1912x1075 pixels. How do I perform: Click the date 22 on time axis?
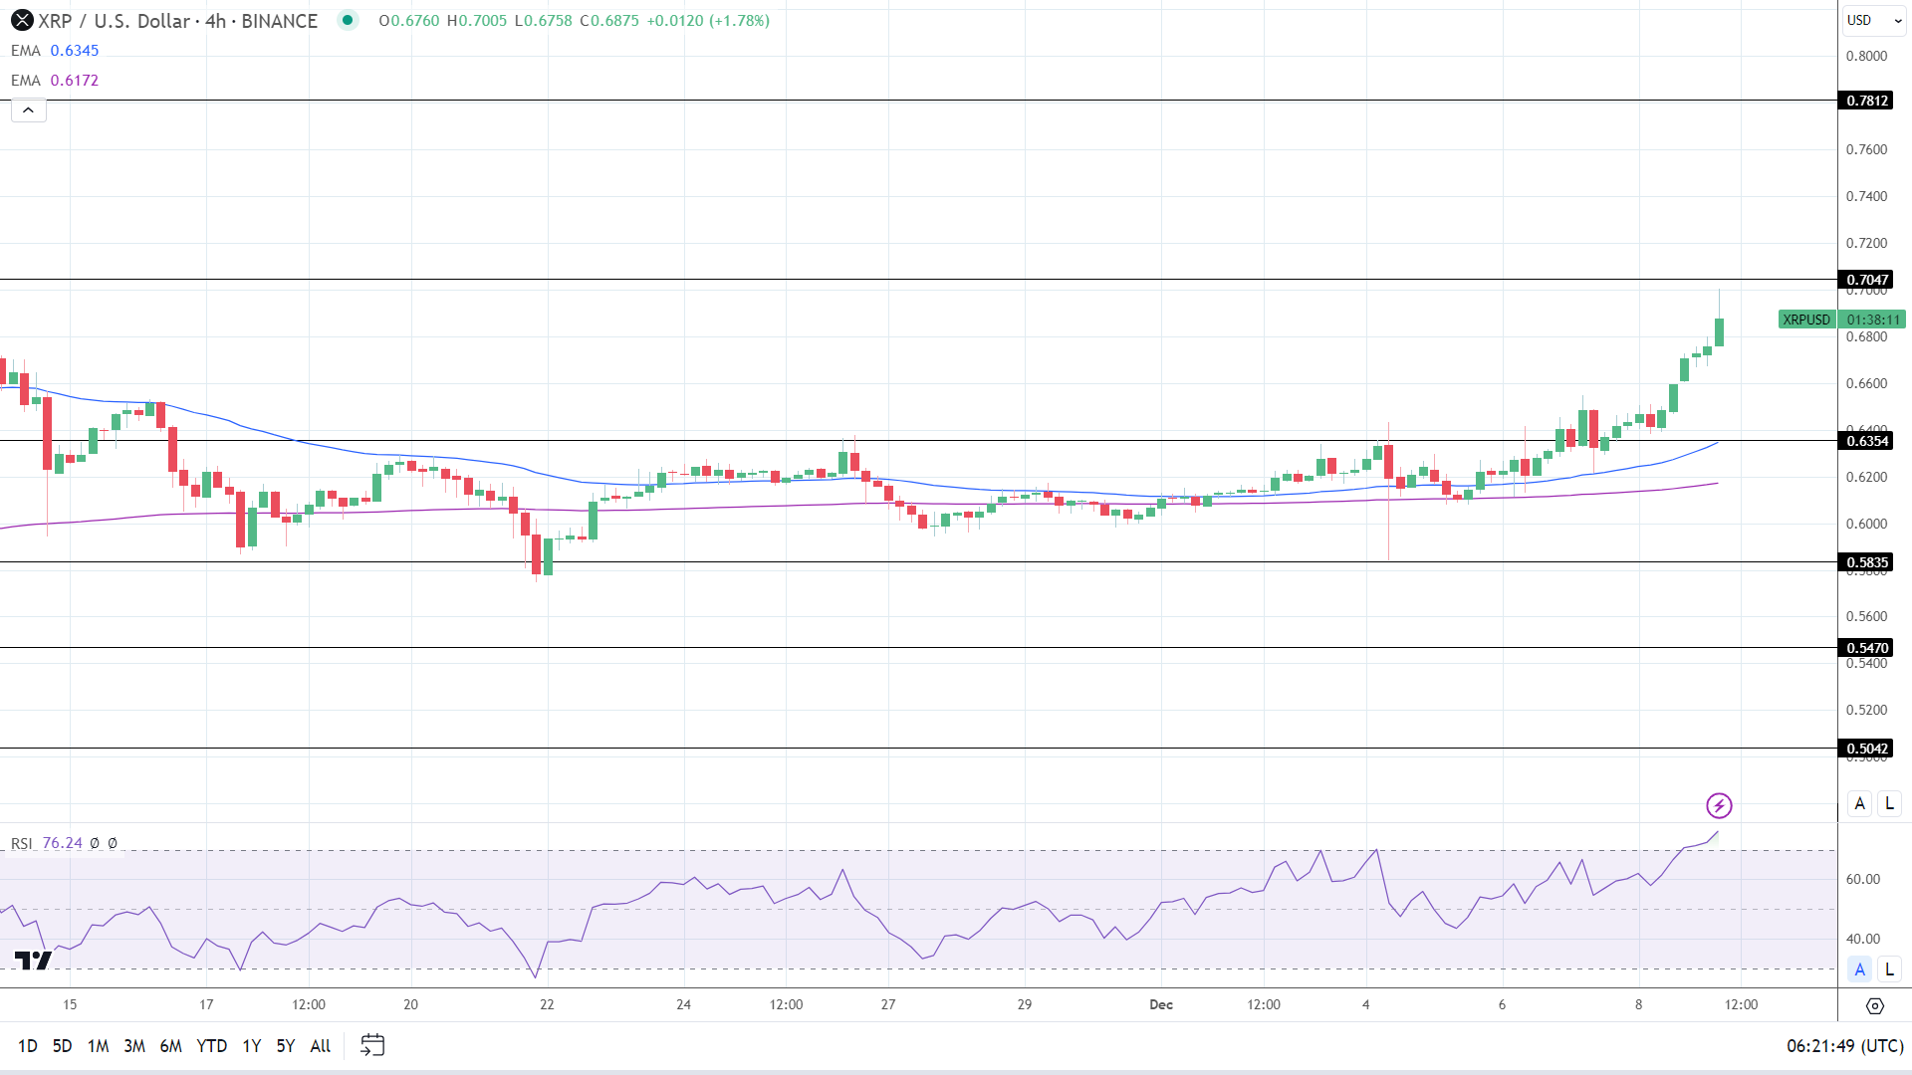pyautogui.click(x=547, y=1004)
